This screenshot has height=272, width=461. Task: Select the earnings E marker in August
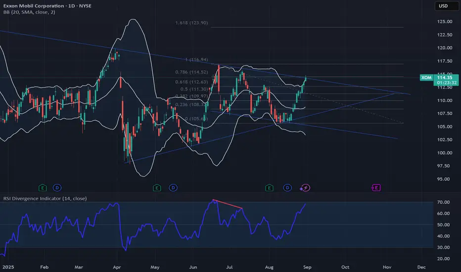269,187
